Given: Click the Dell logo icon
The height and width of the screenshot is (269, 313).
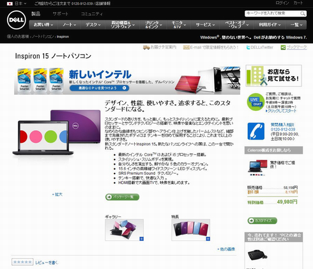Looking at the screenshot, I should pos(17,20).
